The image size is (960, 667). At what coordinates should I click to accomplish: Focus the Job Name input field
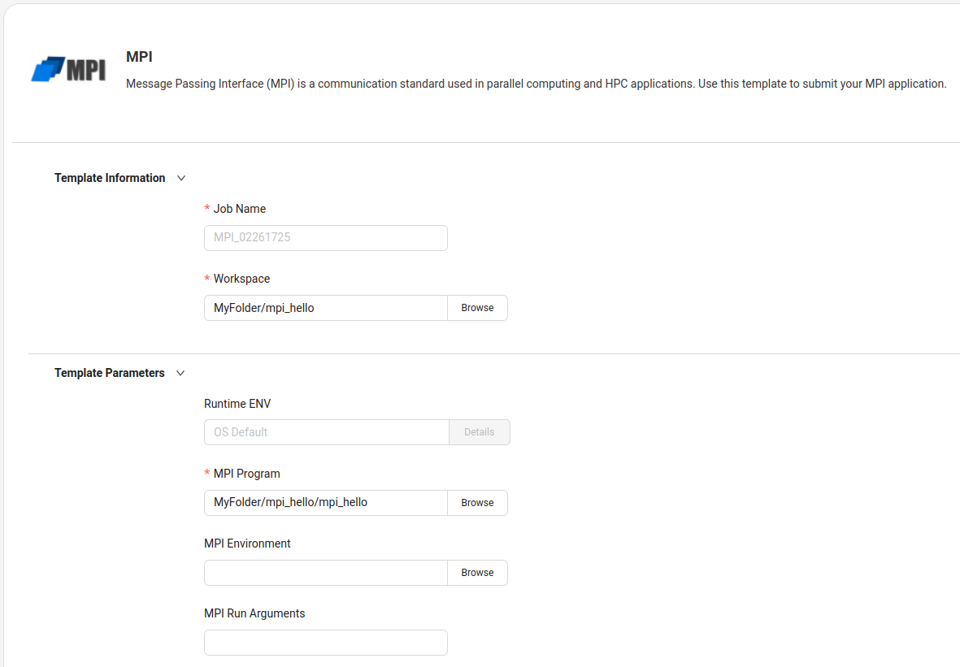pyautogui.click(x=325, y=238)
